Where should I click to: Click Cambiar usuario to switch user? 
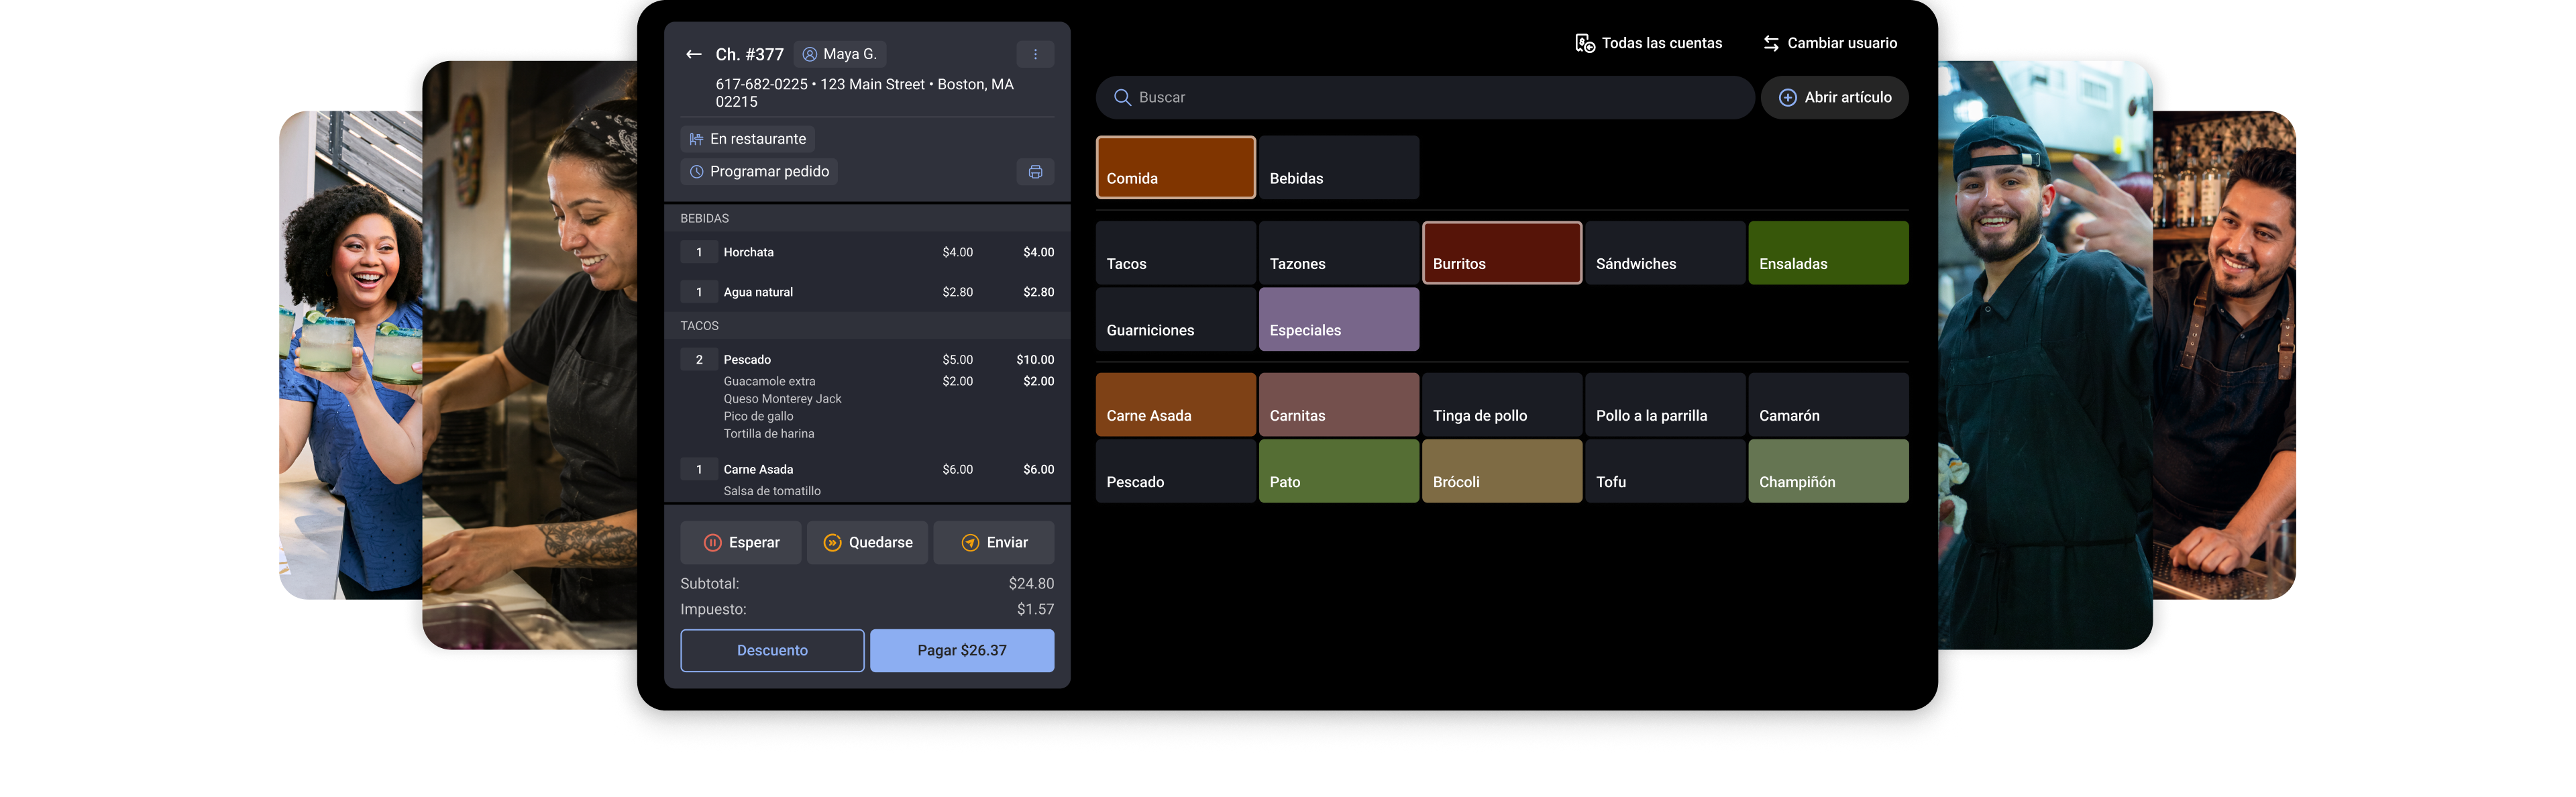(1830, 43)
